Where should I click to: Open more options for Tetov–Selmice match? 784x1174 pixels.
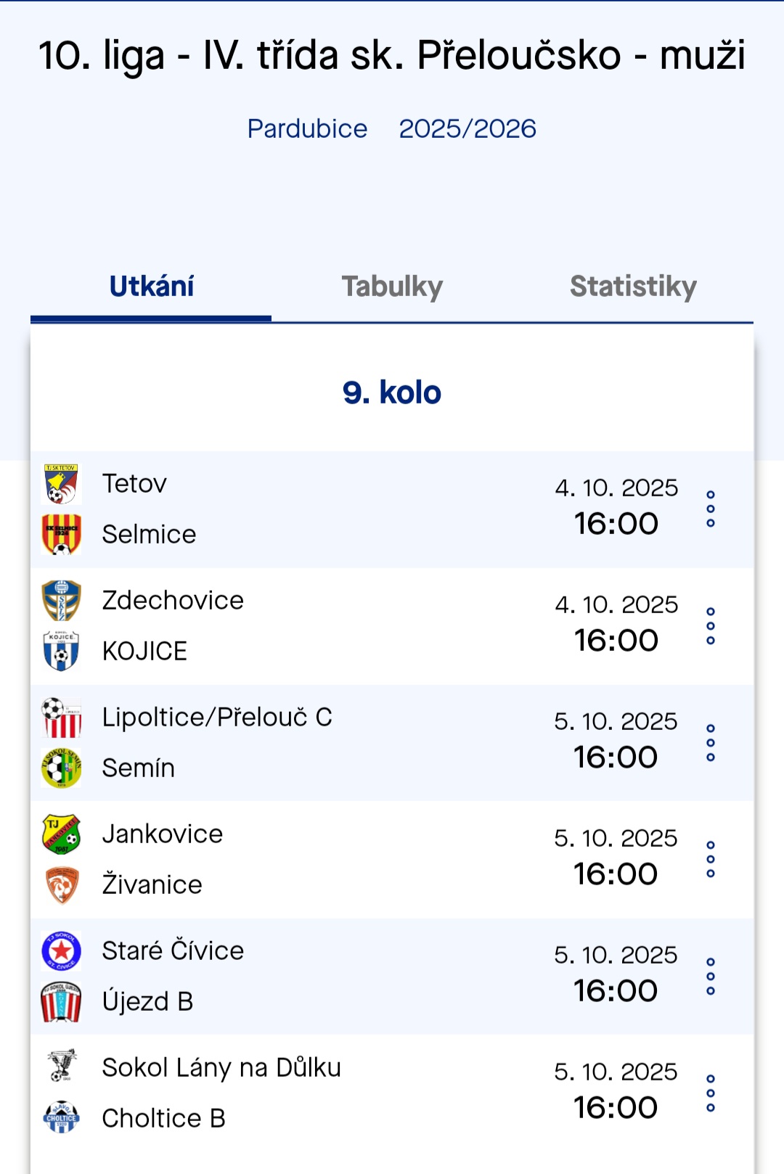tap(711, 509)
